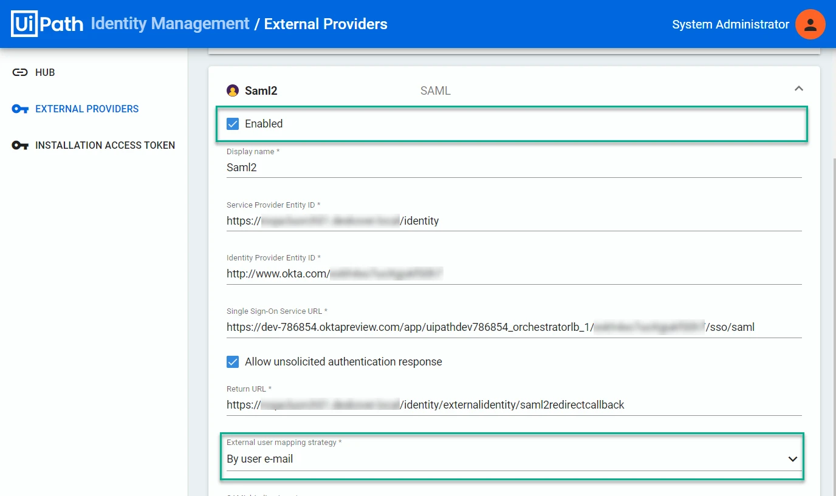Viewport: 836px width, 496px height.
Task: Open the System Administrator avatar menu
Action: [810, 24]
